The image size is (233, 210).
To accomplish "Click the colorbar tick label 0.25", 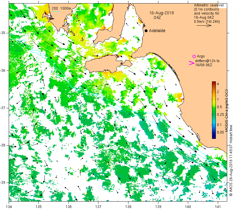I will coord(220,114).
